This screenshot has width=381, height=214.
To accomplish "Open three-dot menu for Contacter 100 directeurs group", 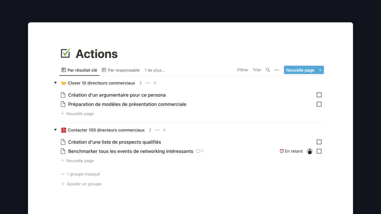I will [x=157, y=130].
